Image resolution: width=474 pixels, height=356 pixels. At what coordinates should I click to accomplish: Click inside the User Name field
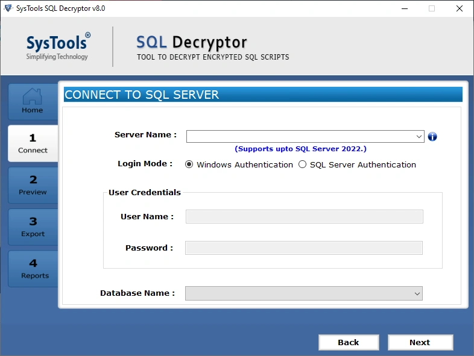304,217
